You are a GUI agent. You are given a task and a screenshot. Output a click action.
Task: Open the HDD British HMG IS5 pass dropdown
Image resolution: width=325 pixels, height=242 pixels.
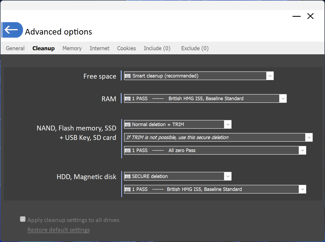215,189
